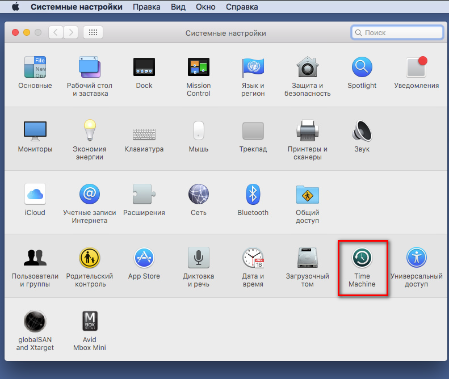Open Родительский контроль pane
The height and width of the screenshot is (379, 449).
90,259
